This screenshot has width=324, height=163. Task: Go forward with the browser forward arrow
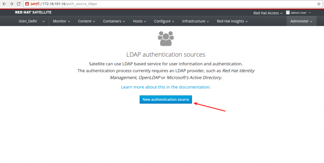point(11,4)
